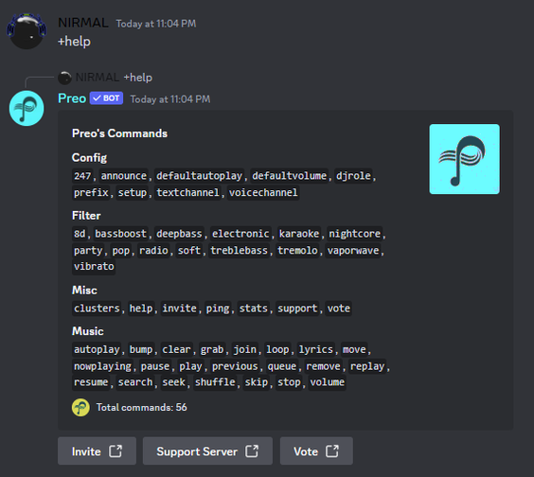Open the Support Server button
The height and width of the screenshot is (477, 534).
207,451
